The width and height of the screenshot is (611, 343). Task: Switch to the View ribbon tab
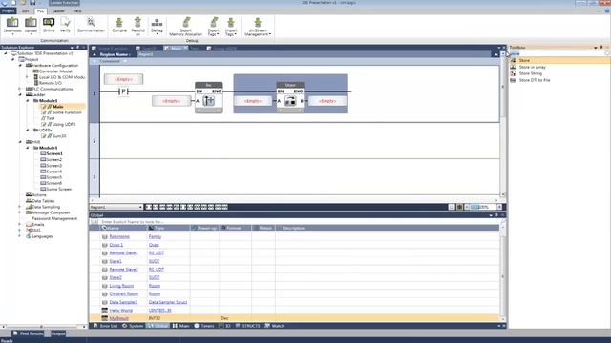click(x=77, y=10)
